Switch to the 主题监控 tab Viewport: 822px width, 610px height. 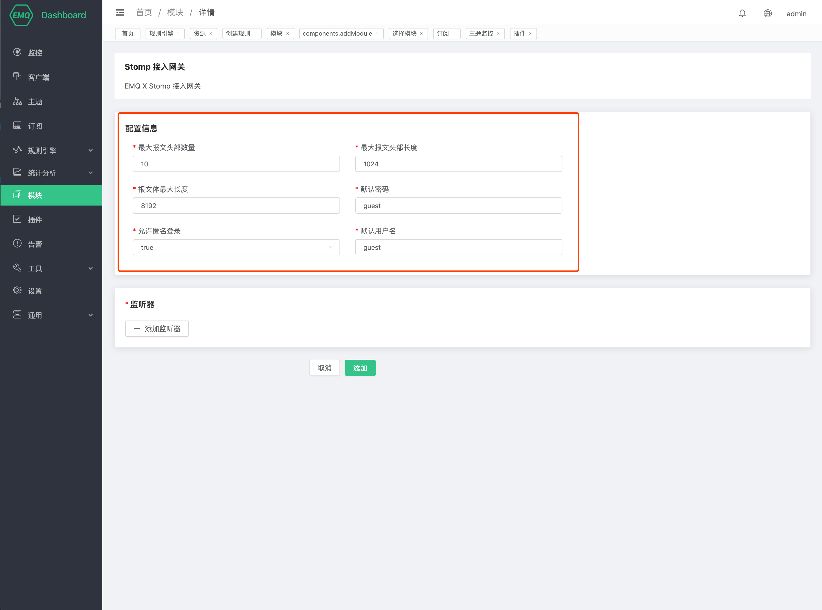point(481,34)
